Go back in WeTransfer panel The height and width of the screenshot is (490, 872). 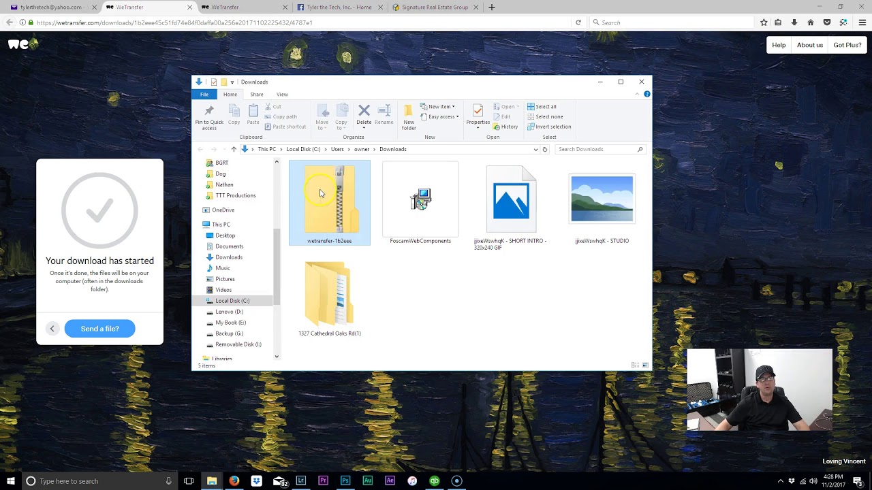click(52, 329)
